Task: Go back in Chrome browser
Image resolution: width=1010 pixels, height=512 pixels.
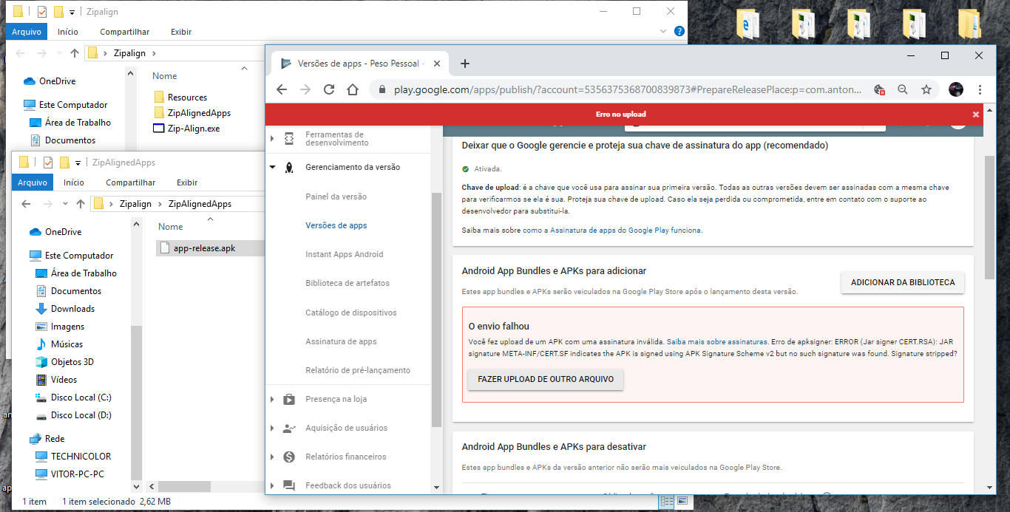Action: (x=282, y=89)
